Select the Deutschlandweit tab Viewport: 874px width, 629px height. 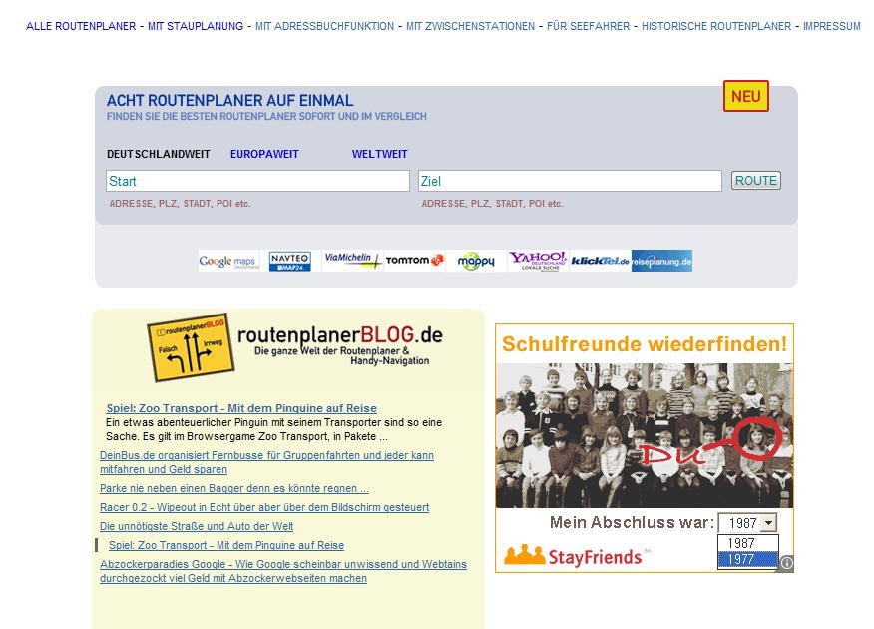[159, 154]
